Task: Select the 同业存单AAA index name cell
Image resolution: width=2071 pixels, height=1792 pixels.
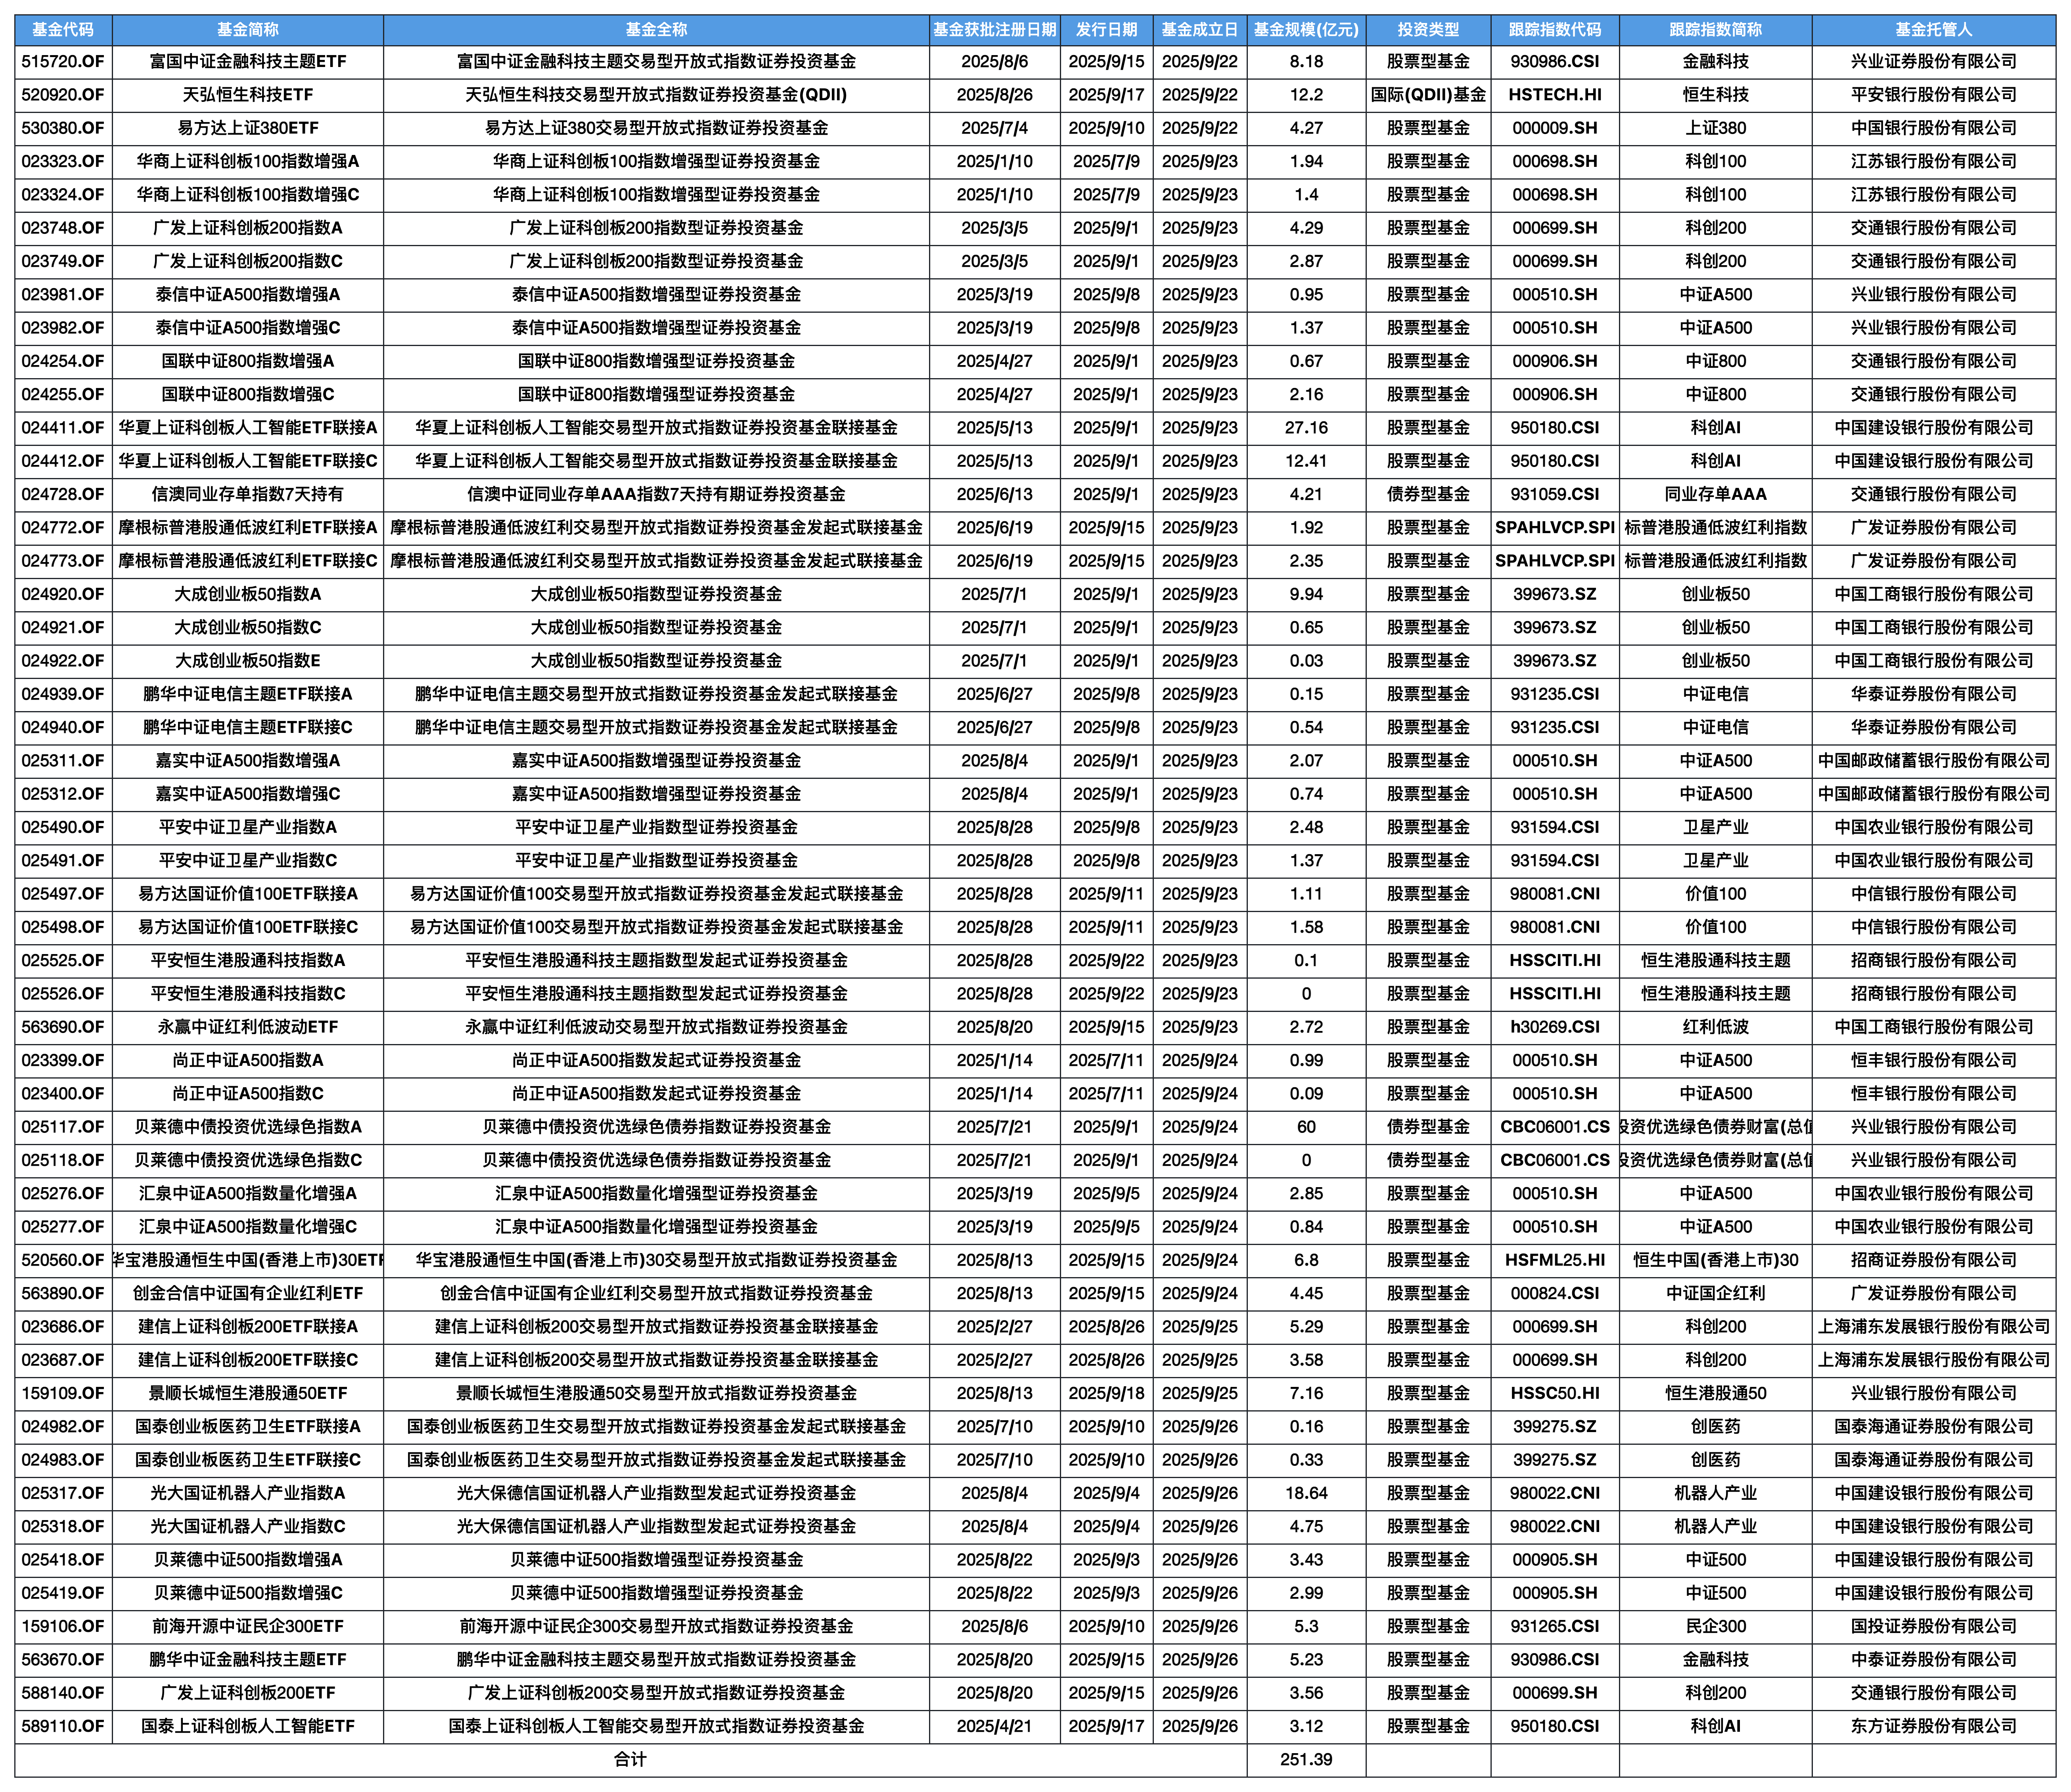Action: [x=1715, y=494]
